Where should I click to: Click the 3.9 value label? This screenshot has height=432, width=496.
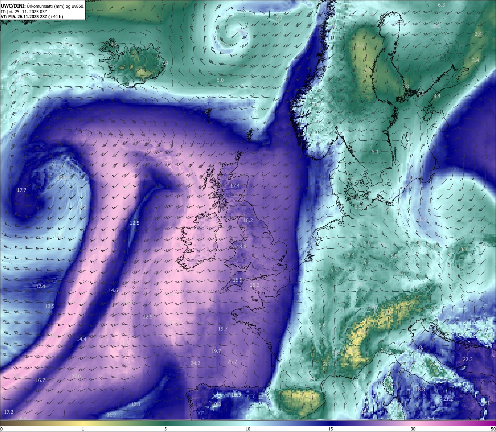pos(384,350)
